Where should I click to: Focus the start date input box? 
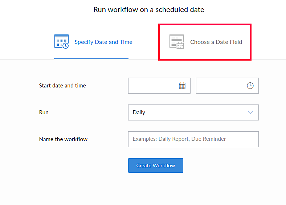(153, 86)
